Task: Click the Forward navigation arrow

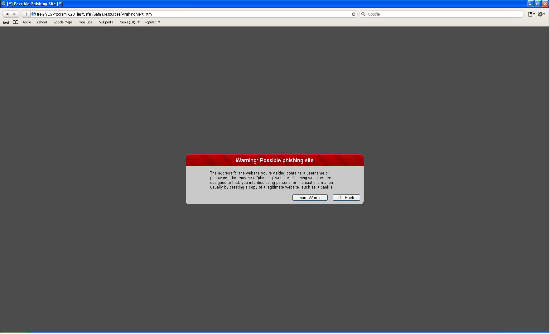Action: pos(15,14)
